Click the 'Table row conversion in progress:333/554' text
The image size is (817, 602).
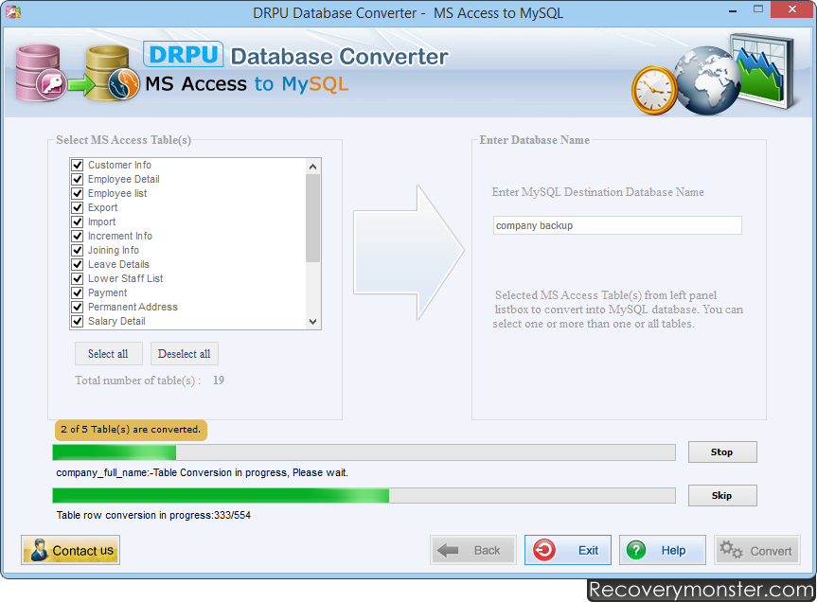153,515
